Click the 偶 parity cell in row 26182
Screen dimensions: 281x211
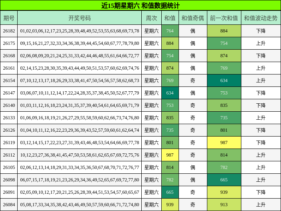(x=193, y=31)
